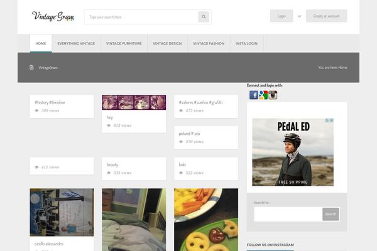Click the eye icon next to 475 views
Image resolution: width=377 pixels, height=251 pixels.
(x=181, y=110)
